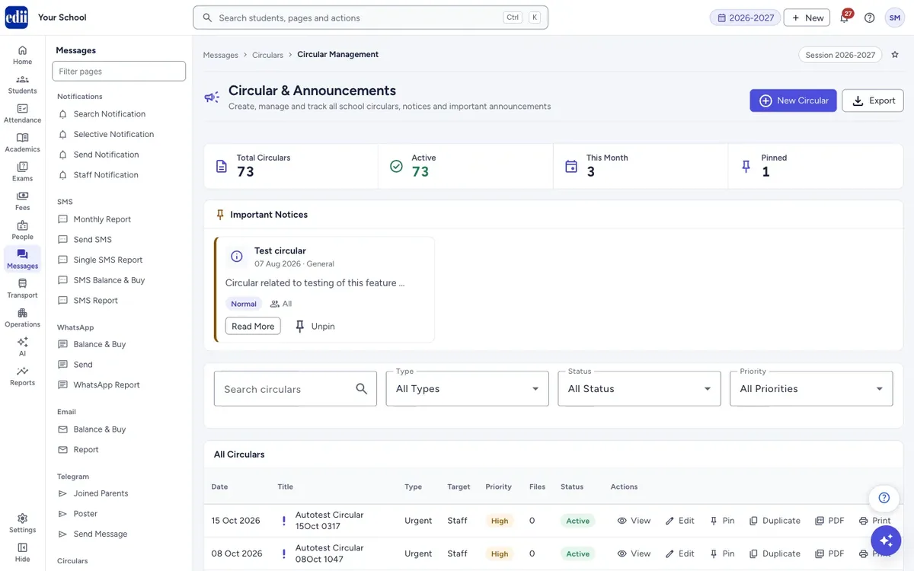
Task: Expand the Type filter dropdown
Action: click(x=468, y=388)
